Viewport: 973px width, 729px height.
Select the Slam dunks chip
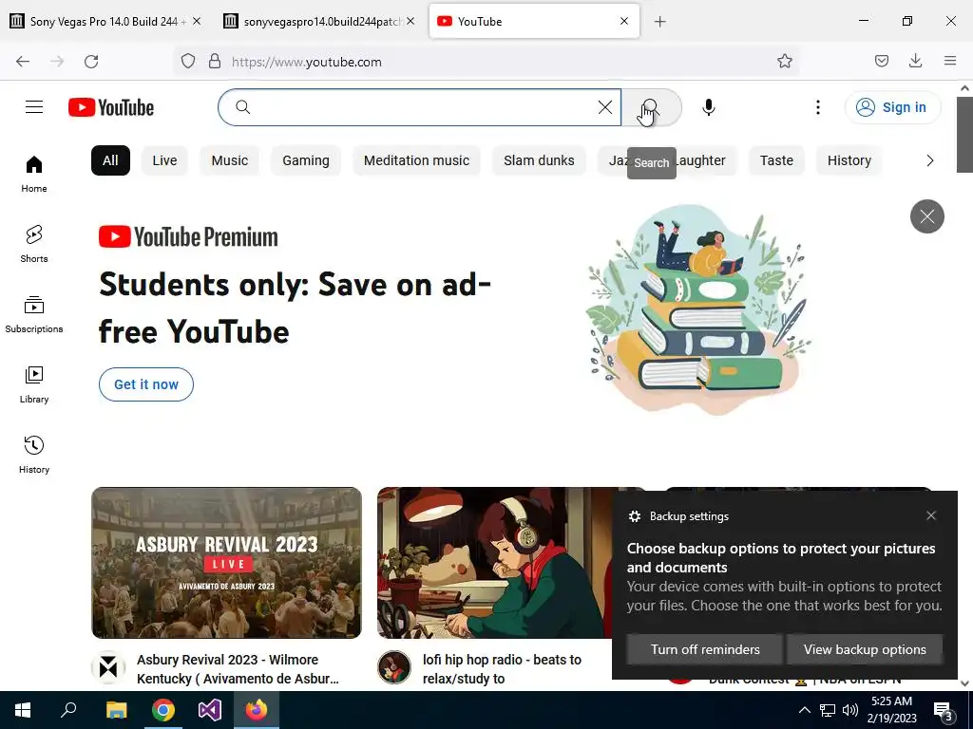coord(539,160)
